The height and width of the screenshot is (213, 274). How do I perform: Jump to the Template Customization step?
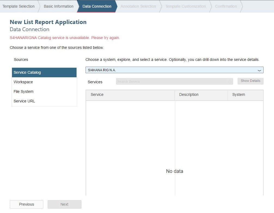185,6
